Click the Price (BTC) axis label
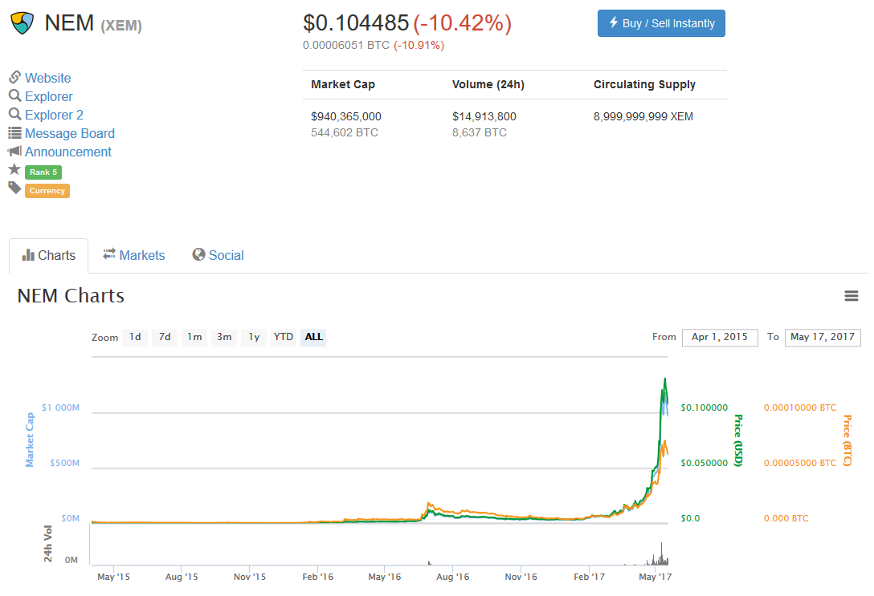The image size is (874, 596). [x=847, y=440]
